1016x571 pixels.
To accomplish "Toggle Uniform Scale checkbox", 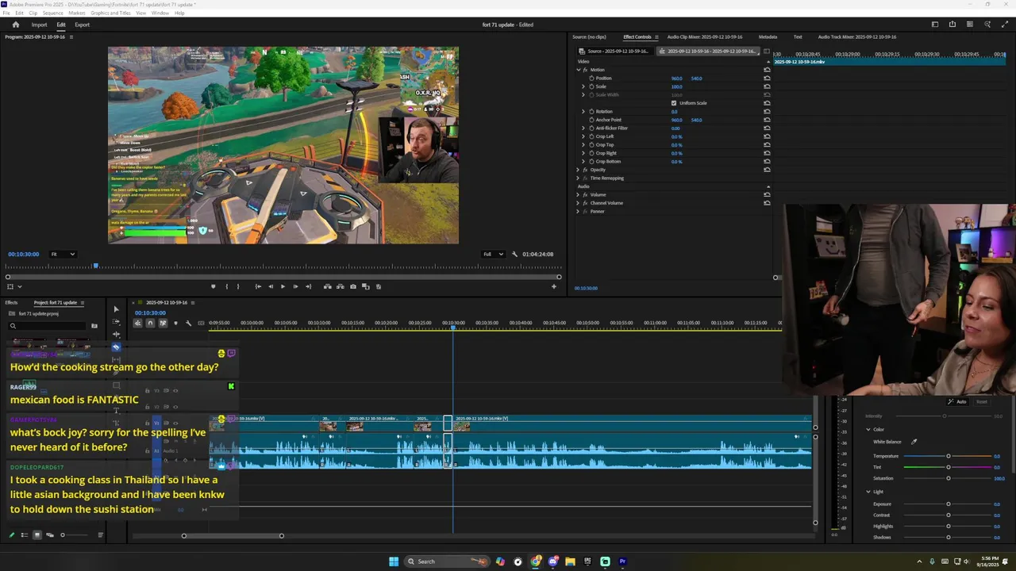I will [674, 103].
